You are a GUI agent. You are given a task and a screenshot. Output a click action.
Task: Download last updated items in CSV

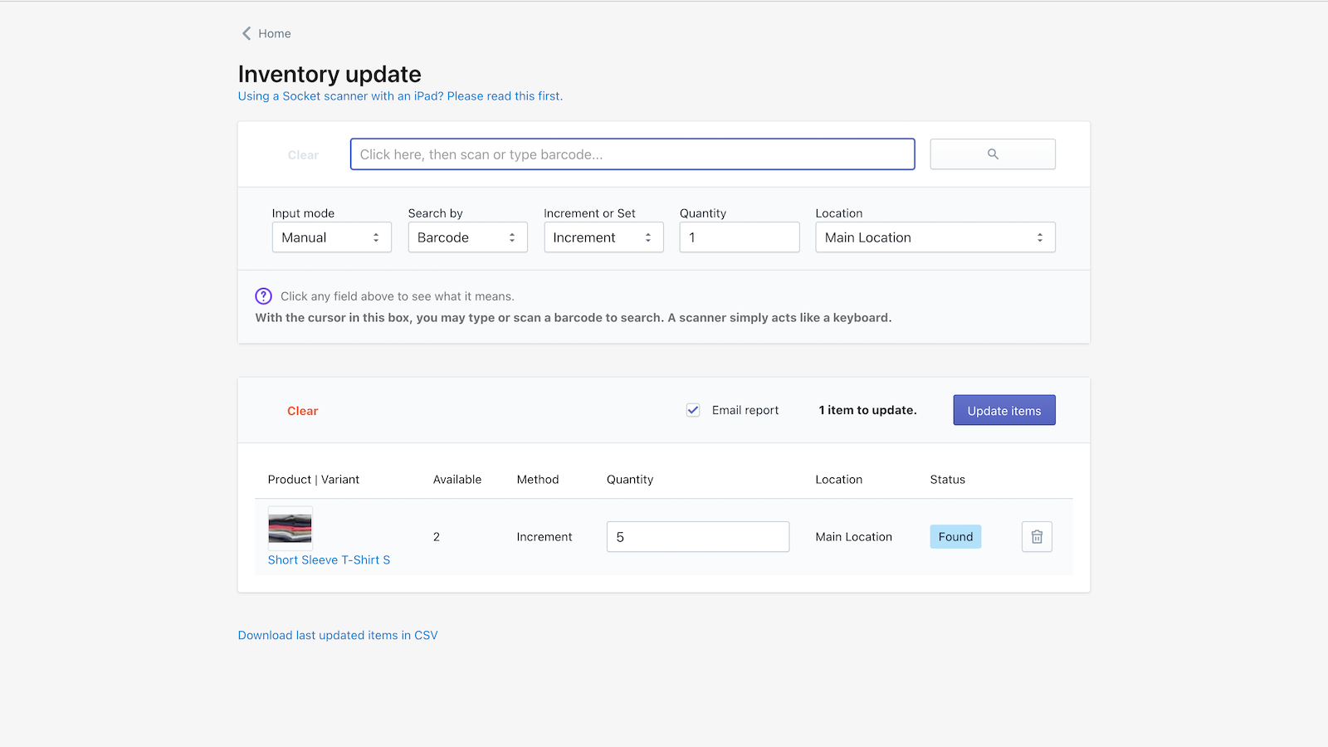[338, 635]
